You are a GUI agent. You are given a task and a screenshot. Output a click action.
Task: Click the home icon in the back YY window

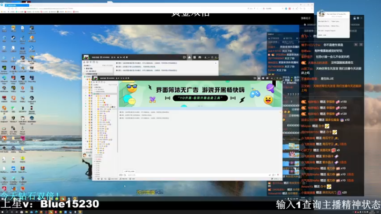coord(189,57)
